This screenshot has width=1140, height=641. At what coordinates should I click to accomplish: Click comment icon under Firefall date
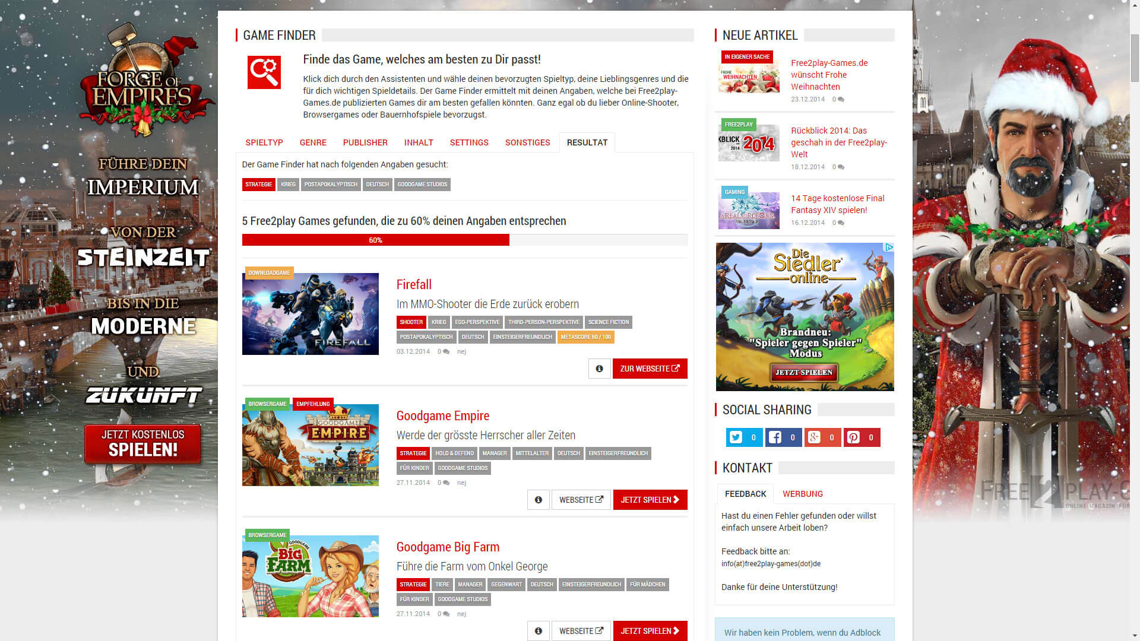click(446, 352)
